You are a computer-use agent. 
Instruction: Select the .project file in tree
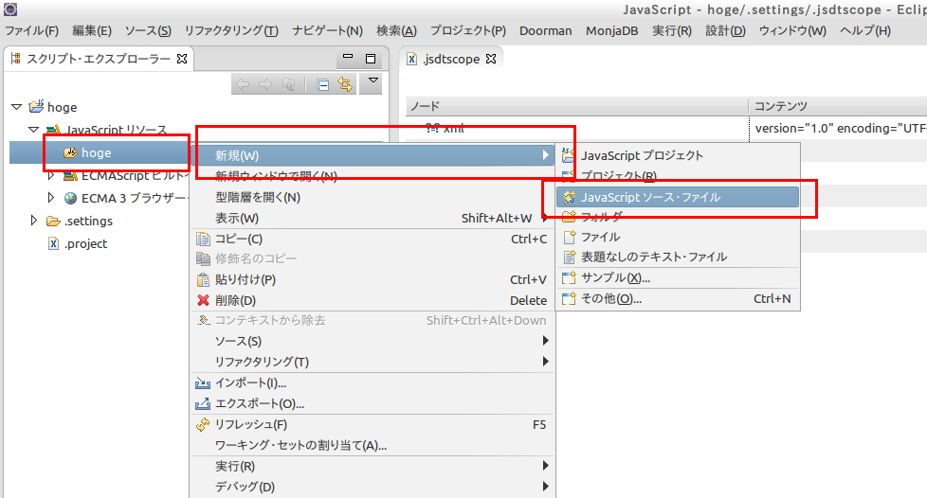coord(85,243)
